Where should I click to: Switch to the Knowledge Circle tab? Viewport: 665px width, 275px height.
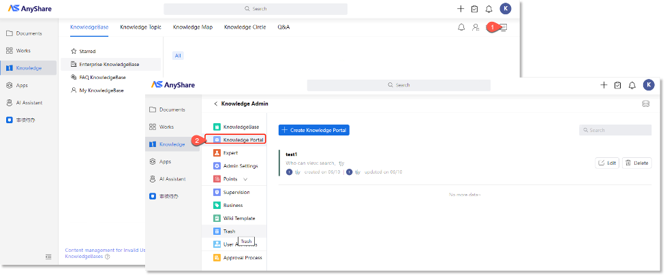click(x=245, y=27)
